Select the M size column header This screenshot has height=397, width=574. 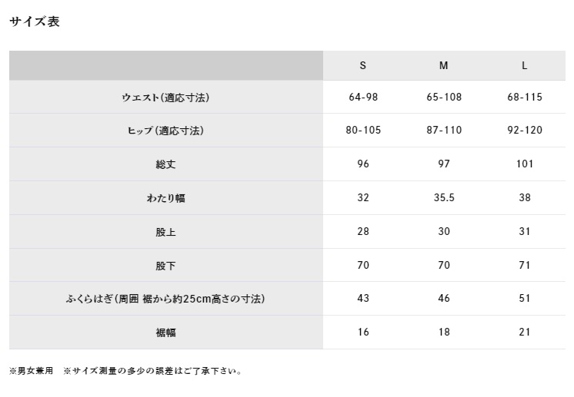pyautogui.click(x=444, y=66)
